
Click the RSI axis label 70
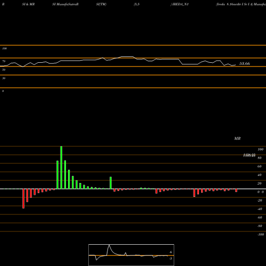point(4,61)
